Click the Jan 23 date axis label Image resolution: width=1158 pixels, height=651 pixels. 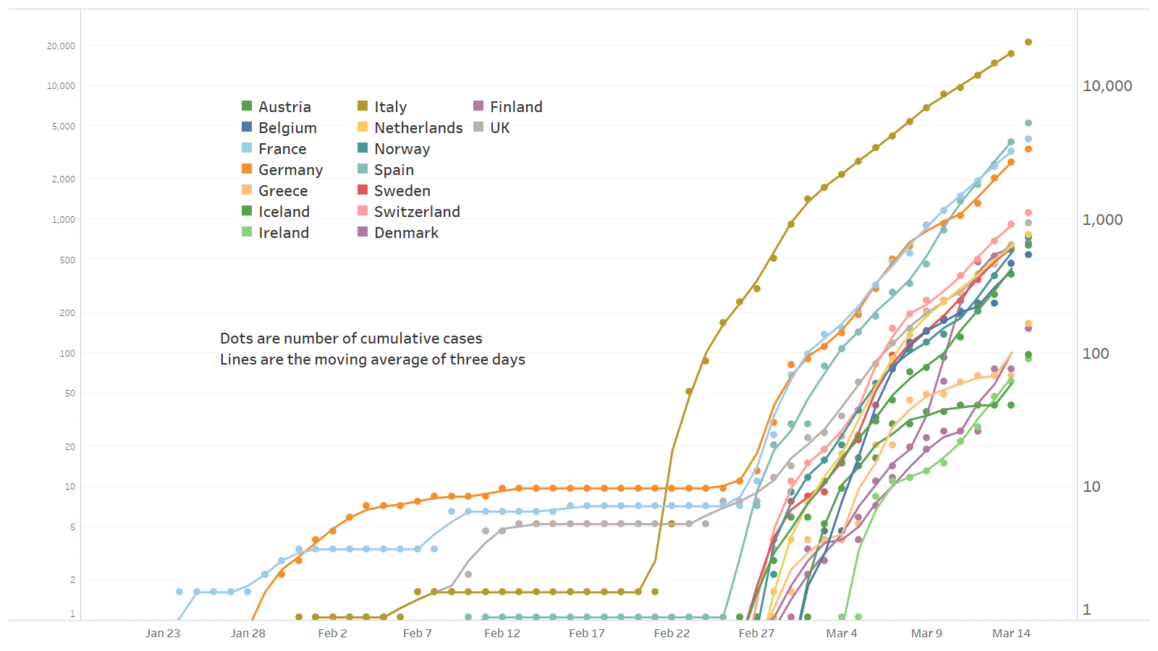tap(163, 634)
